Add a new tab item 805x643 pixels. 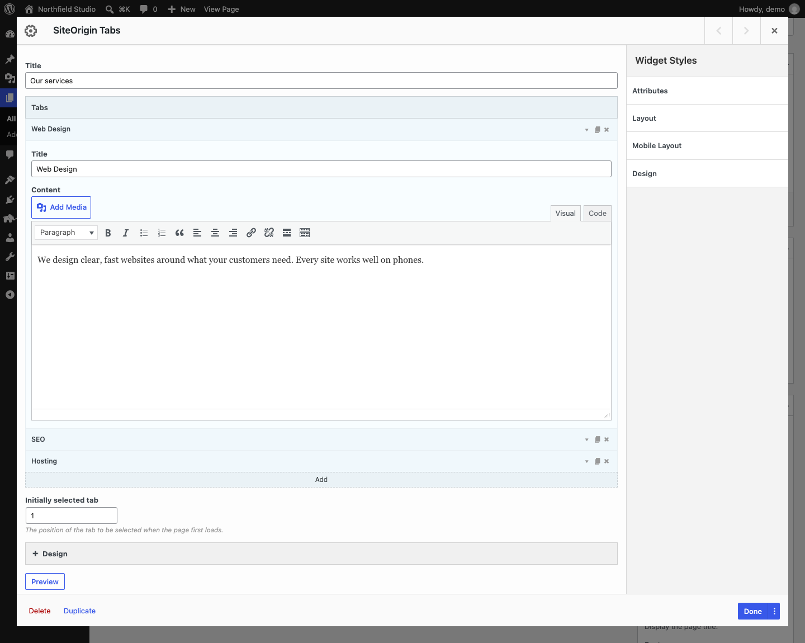tap(321, 480)
